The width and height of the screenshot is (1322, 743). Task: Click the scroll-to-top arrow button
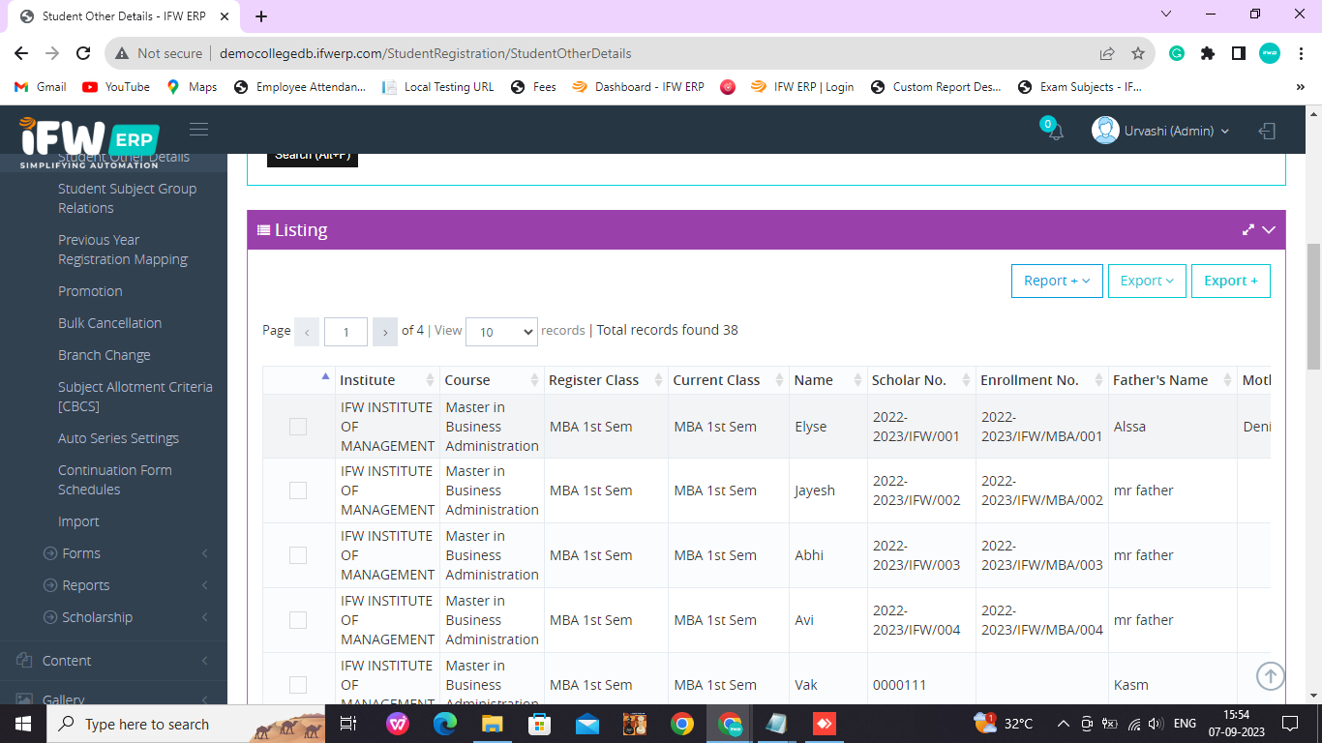pos(1271,676)
